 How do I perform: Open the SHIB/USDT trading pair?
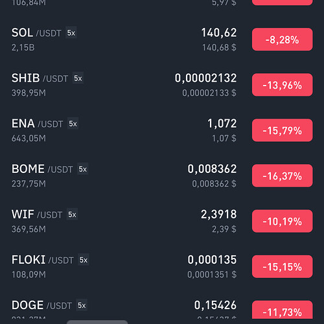(162, 85)
